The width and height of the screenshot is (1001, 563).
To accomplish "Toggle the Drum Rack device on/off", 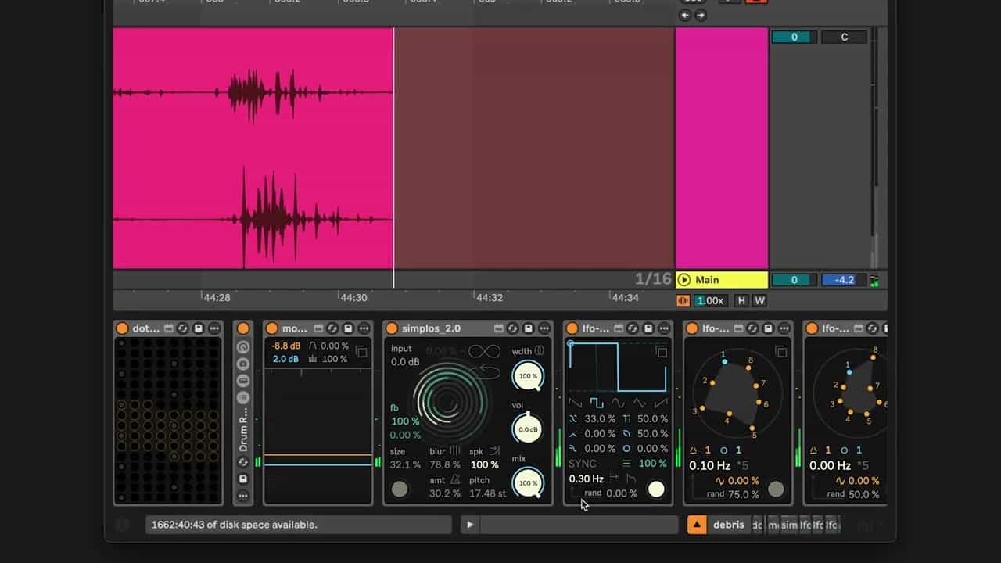I will pyautogui.click(x=243, y=328).
